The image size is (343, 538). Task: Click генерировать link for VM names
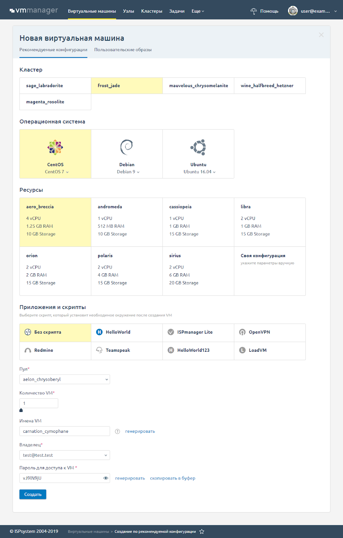point(140,431)
